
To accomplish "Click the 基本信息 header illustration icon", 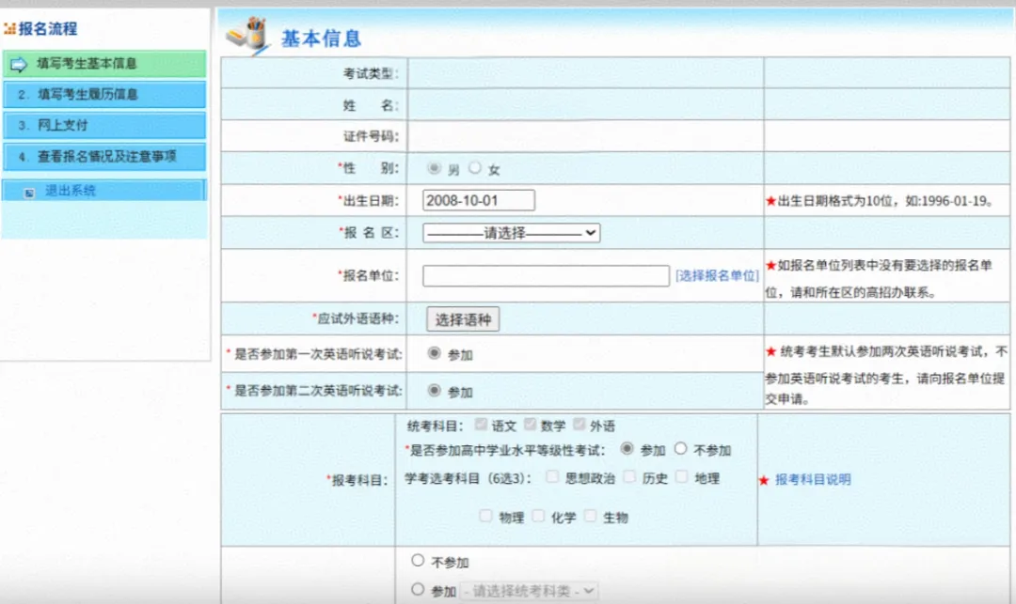I will tap(247, 36).
